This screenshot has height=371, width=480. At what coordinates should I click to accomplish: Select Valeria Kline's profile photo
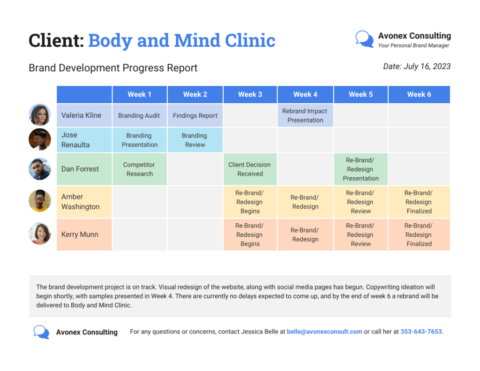(x=40, y=115)
